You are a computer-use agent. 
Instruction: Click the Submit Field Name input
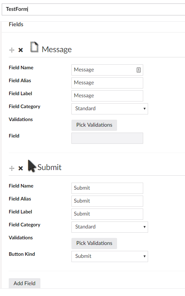pos(107,188)
